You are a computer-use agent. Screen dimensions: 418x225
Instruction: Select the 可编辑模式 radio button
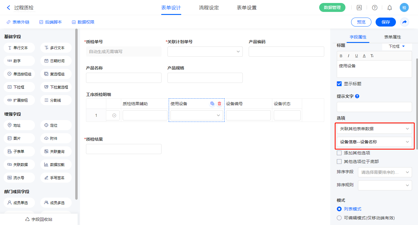(x=339, y=218)
